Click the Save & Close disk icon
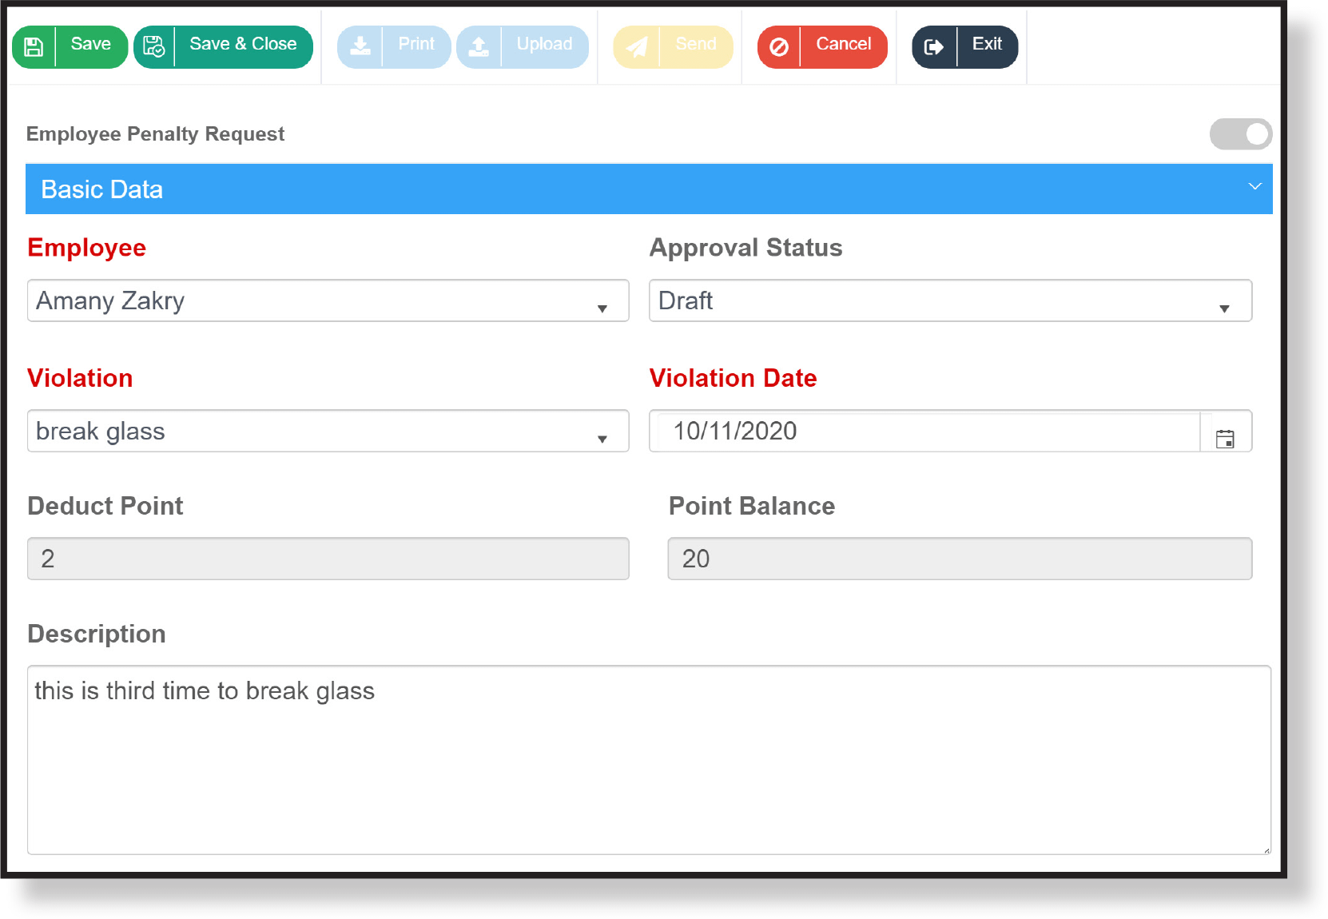The height and width of the screenshot is (919, 1328). pos(153,47)
